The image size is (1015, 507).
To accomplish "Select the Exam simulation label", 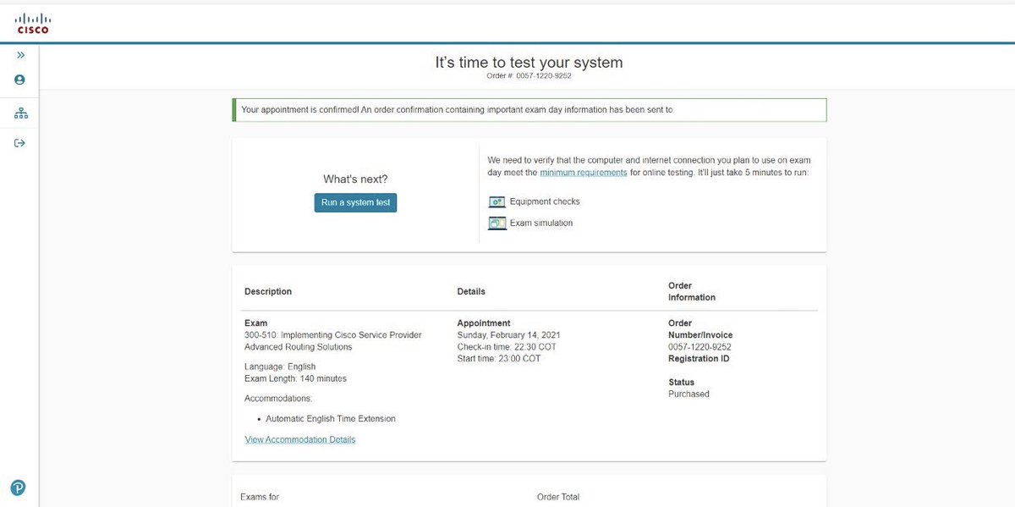I will coord(541,223).
